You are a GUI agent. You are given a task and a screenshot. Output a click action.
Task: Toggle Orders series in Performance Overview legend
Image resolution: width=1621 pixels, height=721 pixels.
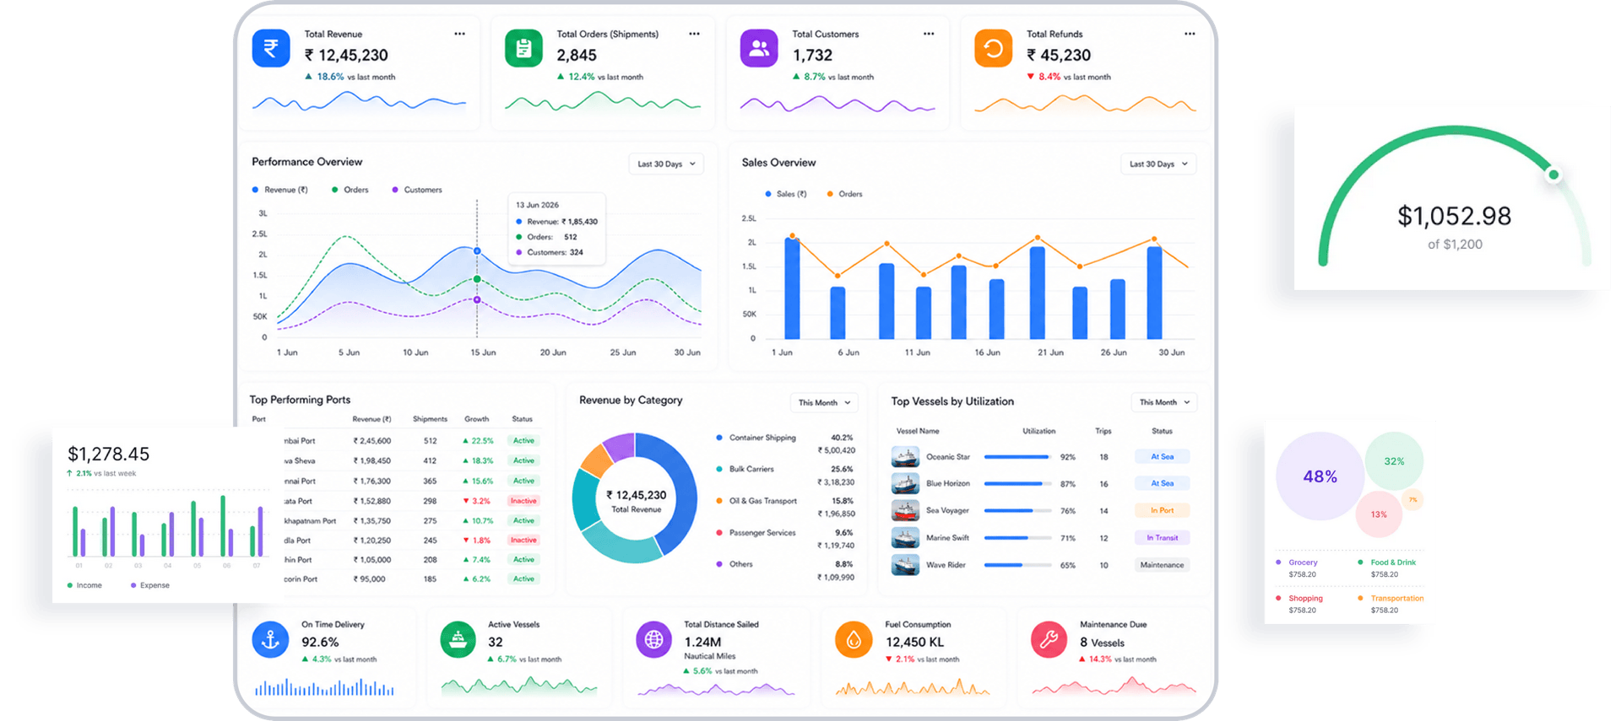[x=350, y=190]
